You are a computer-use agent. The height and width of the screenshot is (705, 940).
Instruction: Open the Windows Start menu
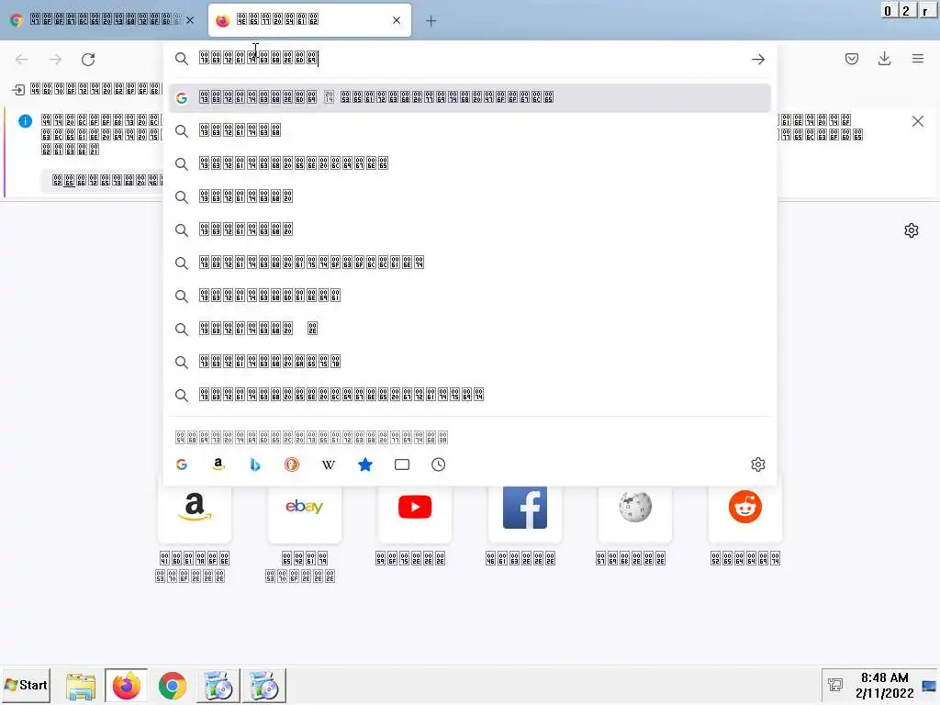26,685
